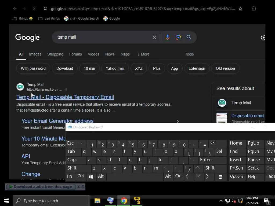Switch to Maps results tab
Viewport: 275px width, 206px height.
coord(125,54)
